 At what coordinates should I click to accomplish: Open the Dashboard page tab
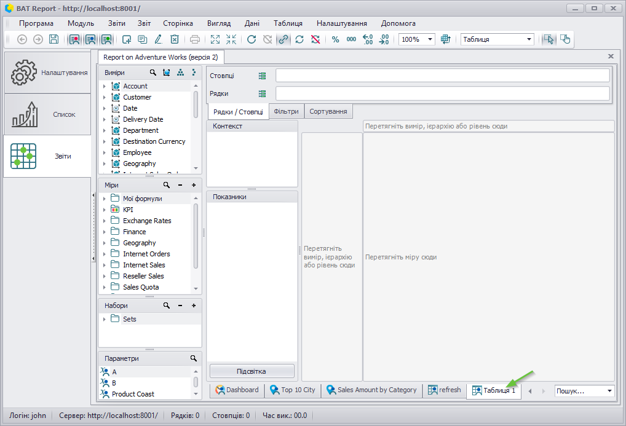237,390
